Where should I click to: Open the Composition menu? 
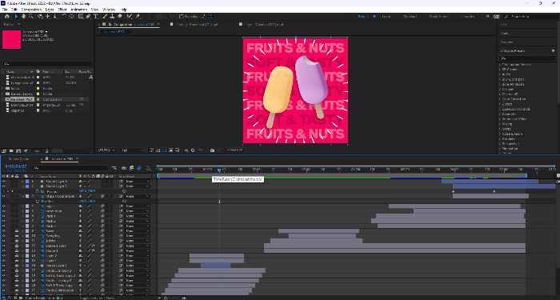pos(31,10)
